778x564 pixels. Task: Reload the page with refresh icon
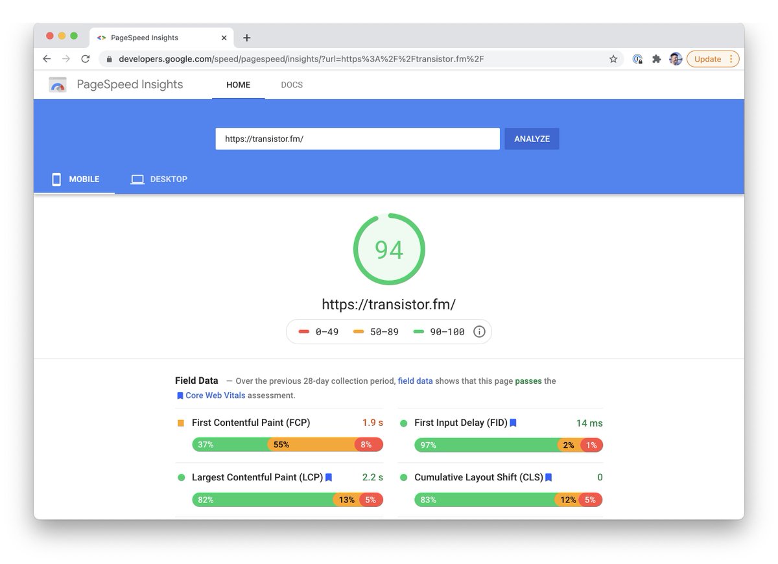click(x=85, y=59)
